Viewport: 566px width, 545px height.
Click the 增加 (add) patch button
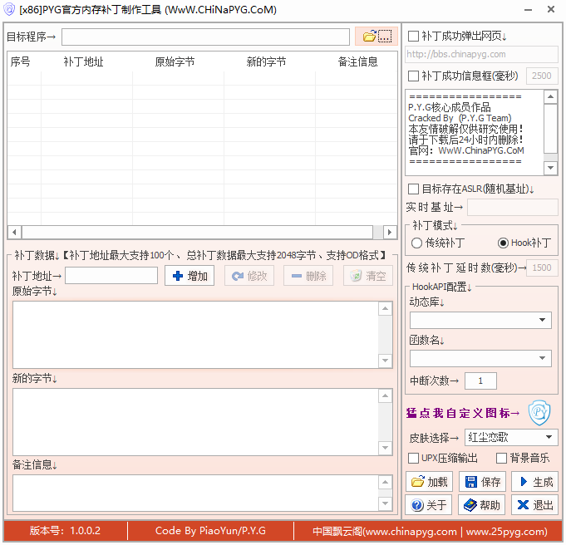189,276
